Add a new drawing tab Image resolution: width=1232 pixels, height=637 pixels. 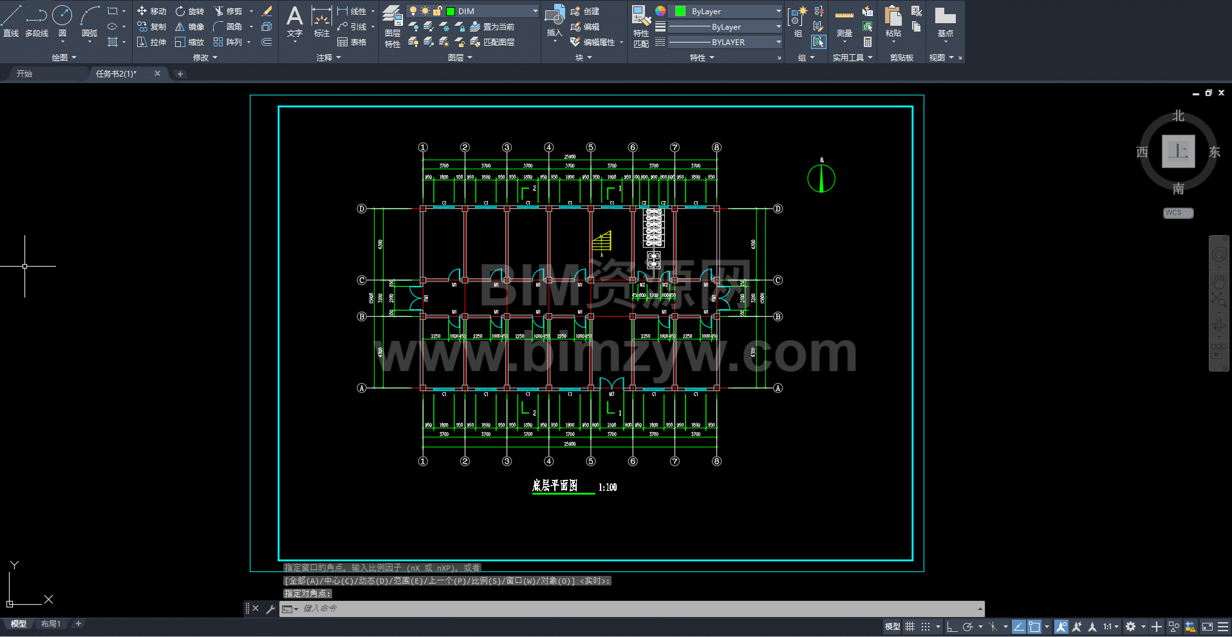tap(180, 73)
